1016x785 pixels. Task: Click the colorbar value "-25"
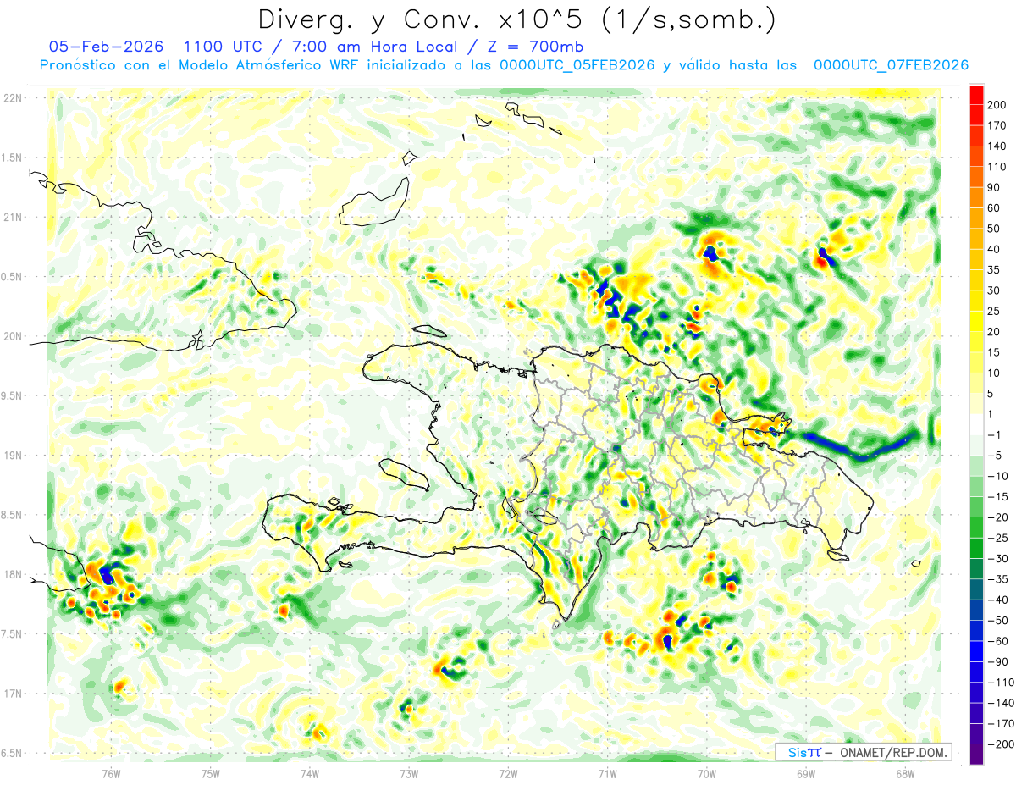(x=997, y=539)
